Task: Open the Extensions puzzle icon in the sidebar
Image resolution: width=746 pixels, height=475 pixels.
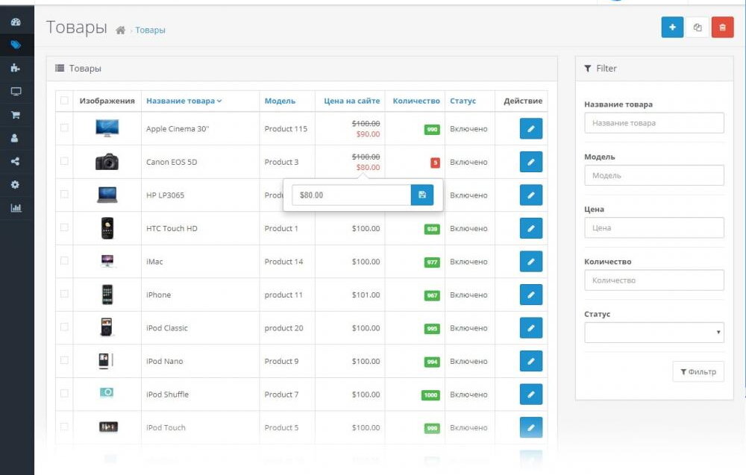Action: coord(16,68)
